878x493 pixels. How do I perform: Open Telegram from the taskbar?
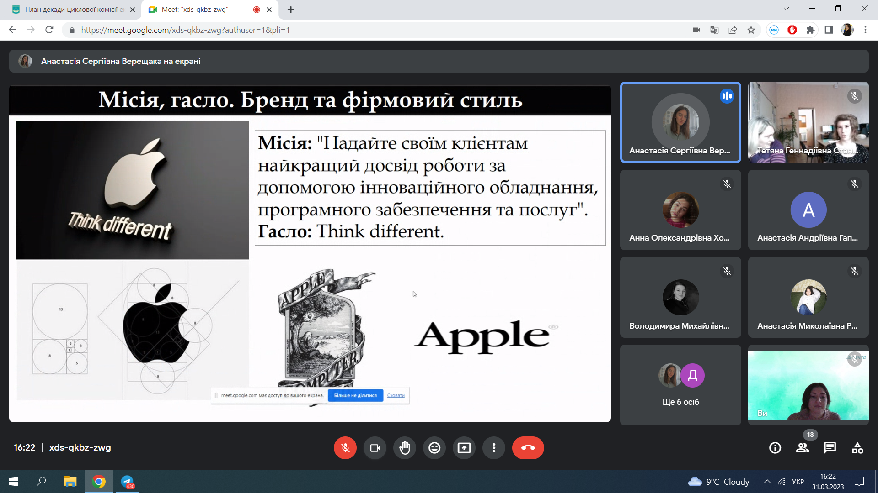(127, 482)
